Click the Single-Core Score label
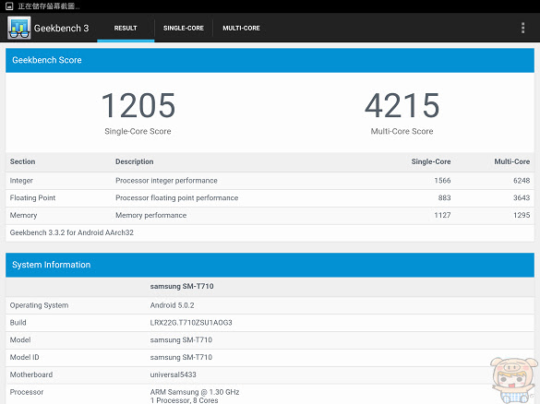The width and height of the screenshot is (540, 404). click(138, 131)
